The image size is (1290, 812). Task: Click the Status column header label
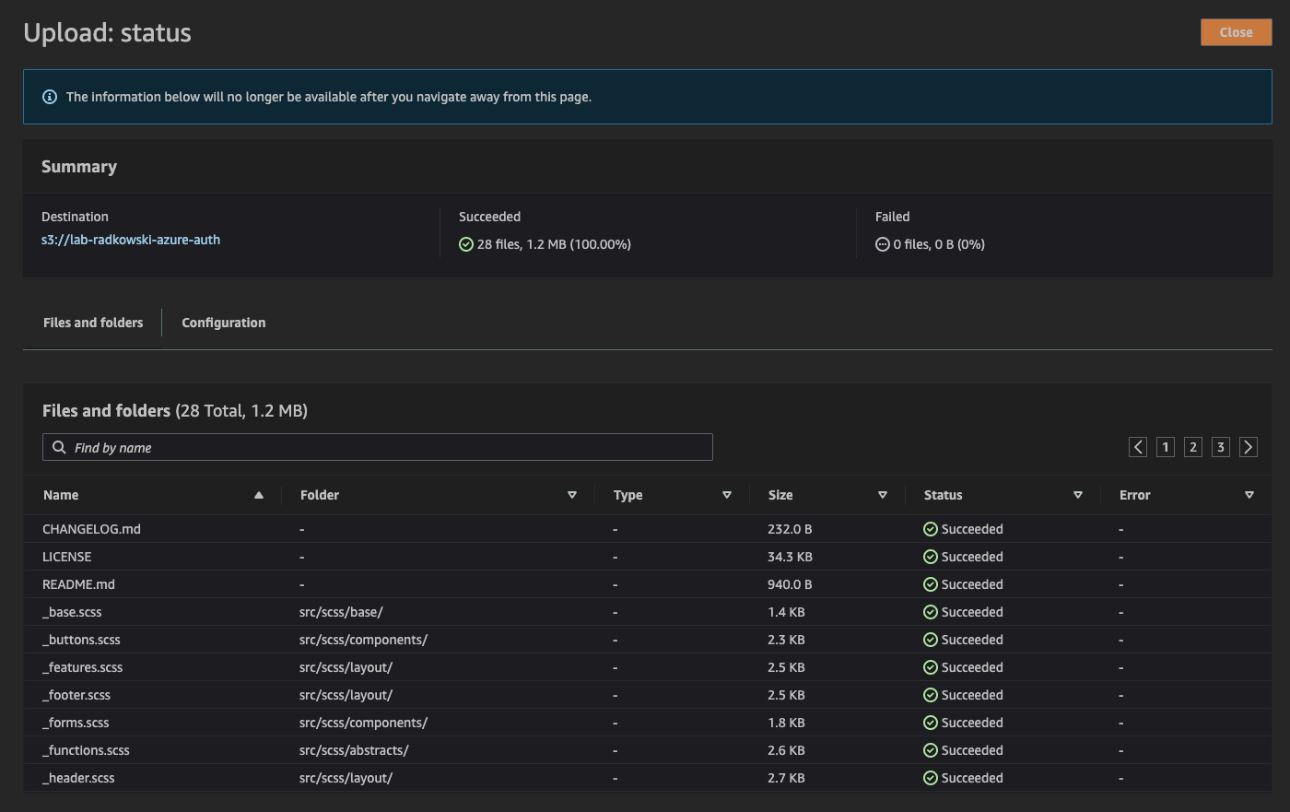[x=943, y=495]
